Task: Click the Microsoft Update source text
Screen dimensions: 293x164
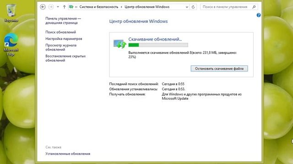Action: click(x=201, y=96)
